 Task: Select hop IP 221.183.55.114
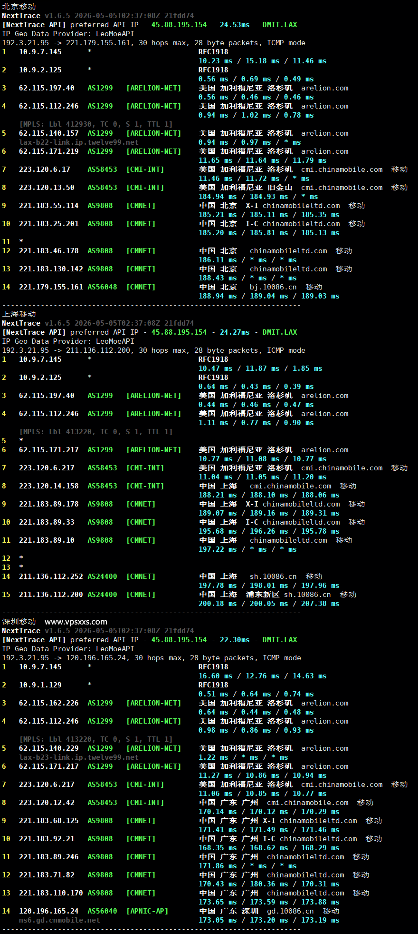[x=49, y=206]
